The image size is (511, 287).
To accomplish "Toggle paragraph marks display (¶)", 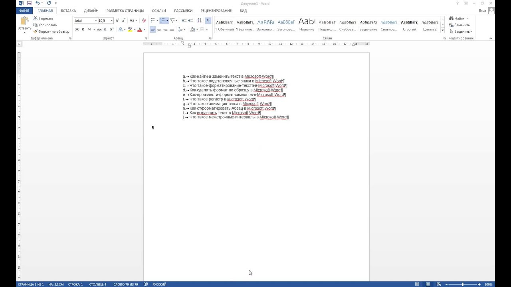I will [208, 20].
